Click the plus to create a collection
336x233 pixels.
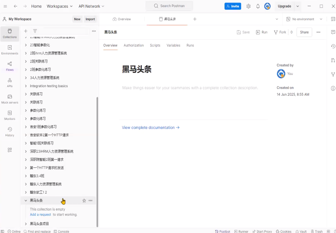click(x=26, y=31)
